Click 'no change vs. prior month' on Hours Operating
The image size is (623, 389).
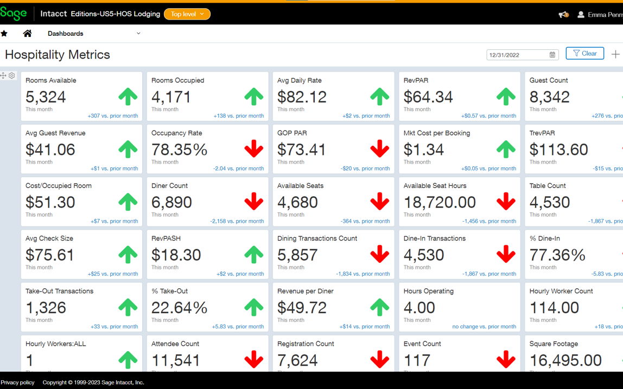click(484, 327)
